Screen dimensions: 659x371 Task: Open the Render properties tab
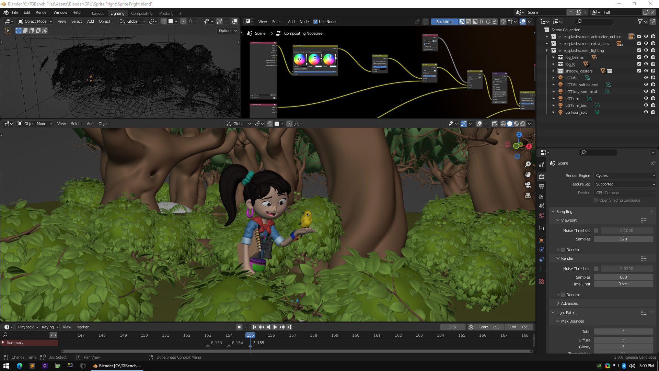coord(542,177)
